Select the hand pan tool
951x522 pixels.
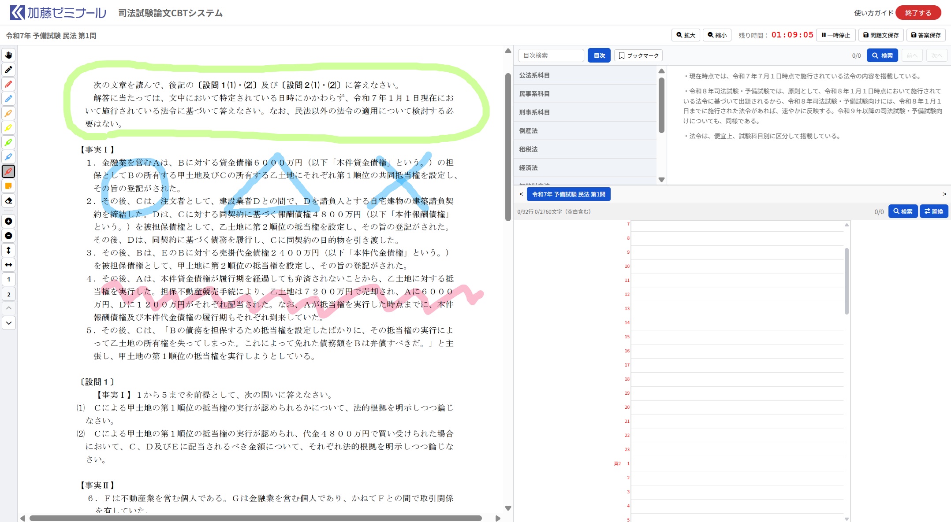click(x=8, y=55)
